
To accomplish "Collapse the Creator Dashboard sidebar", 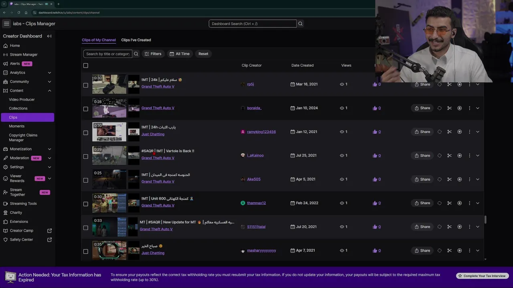I will coord(49,36).
